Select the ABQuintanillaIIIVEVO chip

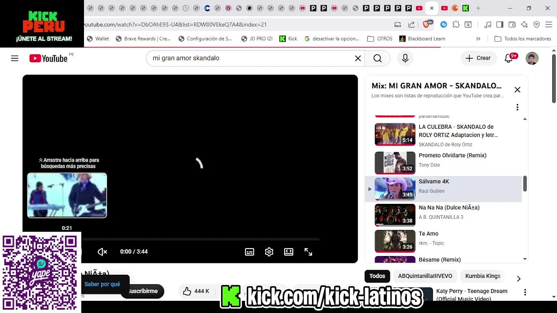(425, 276)
